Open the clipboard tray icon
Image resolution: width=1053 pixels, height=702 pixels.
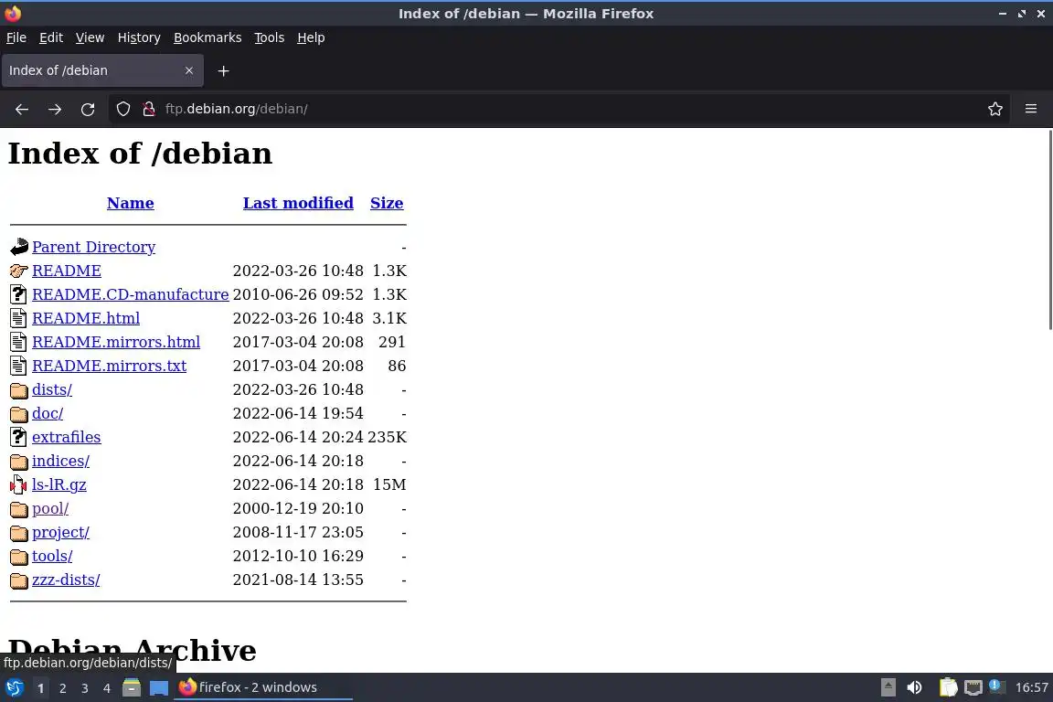[948, 687]
